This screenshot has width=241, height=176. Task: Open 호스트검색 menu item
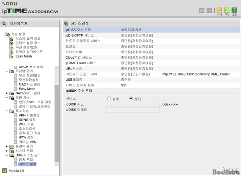click(x=27, y=129)
